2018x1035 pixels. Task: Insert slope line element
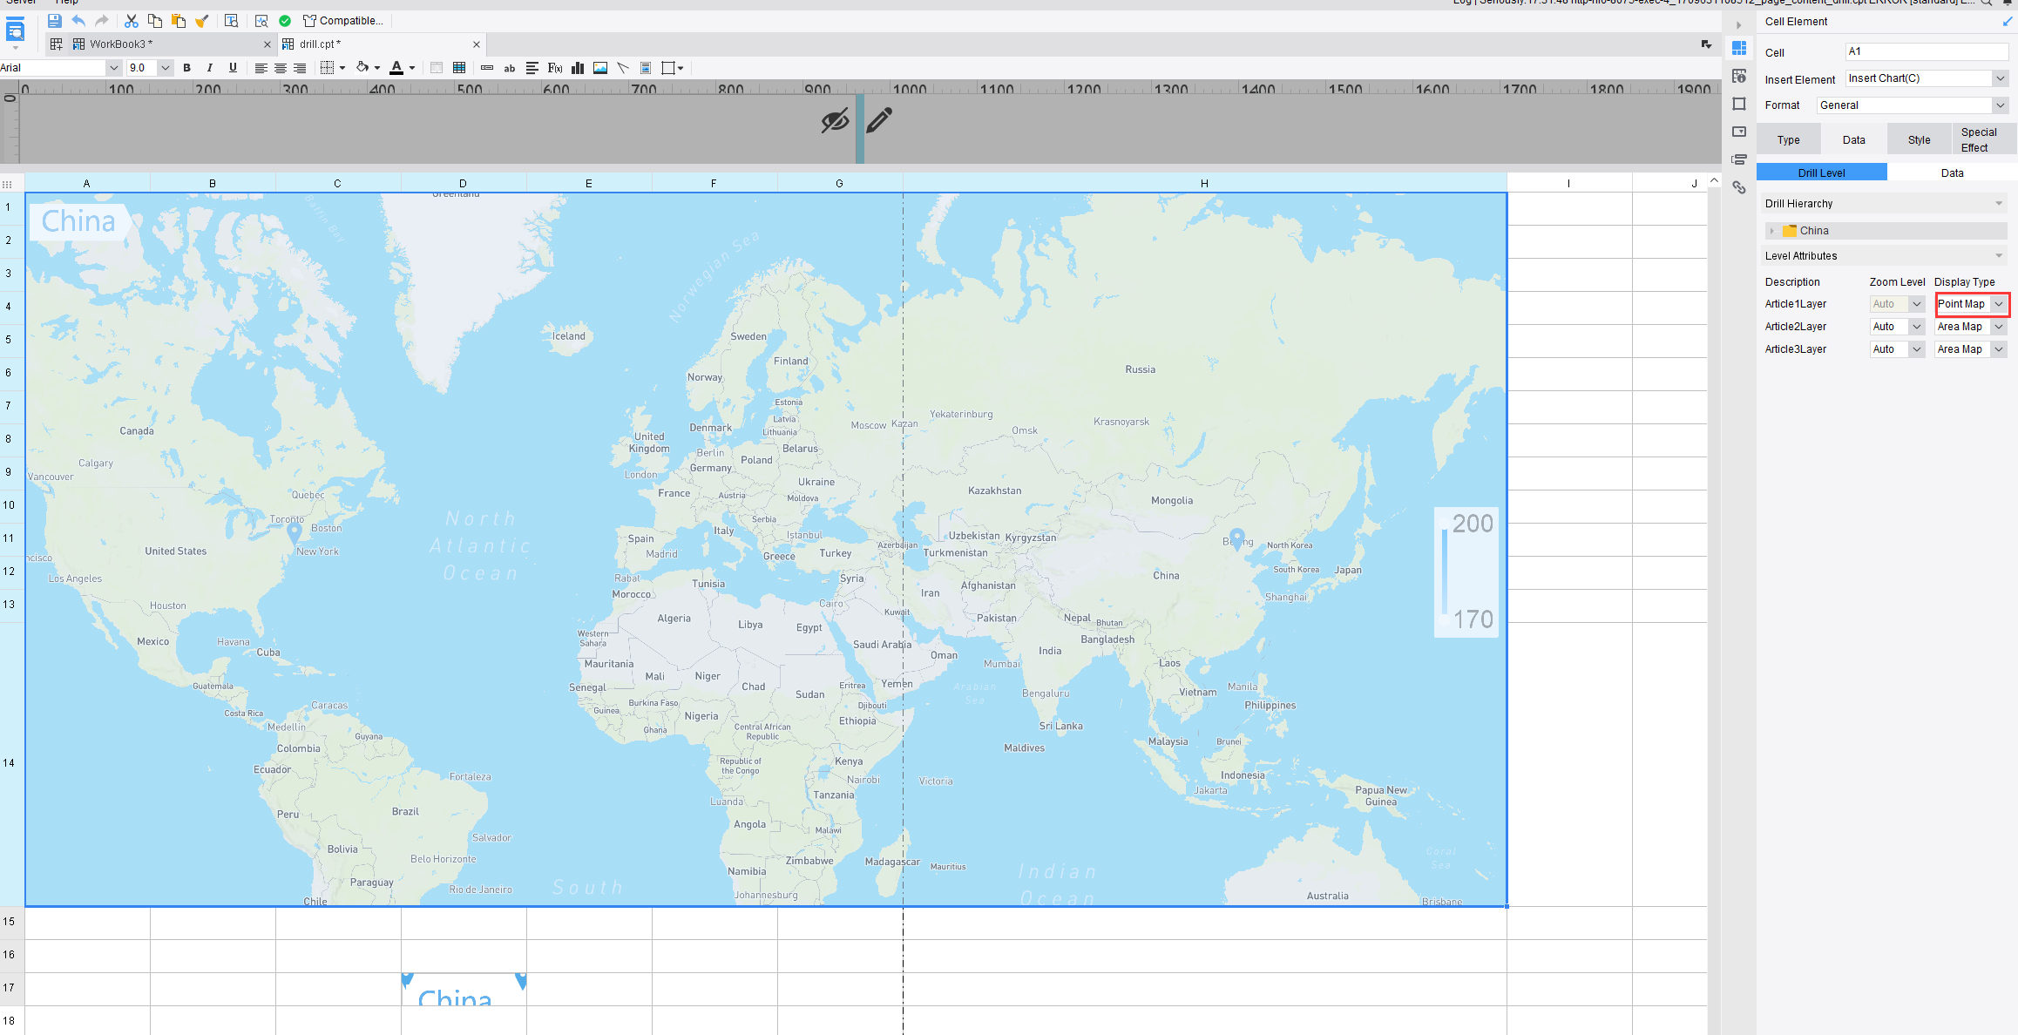tap(623, 68)
